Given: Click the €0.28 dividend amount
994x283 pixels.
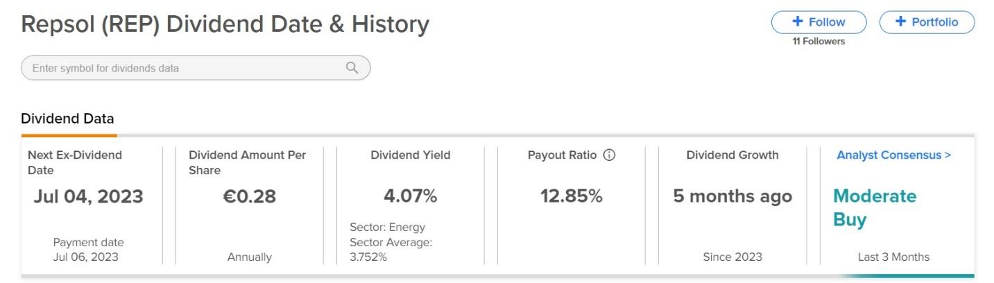Looking at the screenshot, I should click(250, 196).
